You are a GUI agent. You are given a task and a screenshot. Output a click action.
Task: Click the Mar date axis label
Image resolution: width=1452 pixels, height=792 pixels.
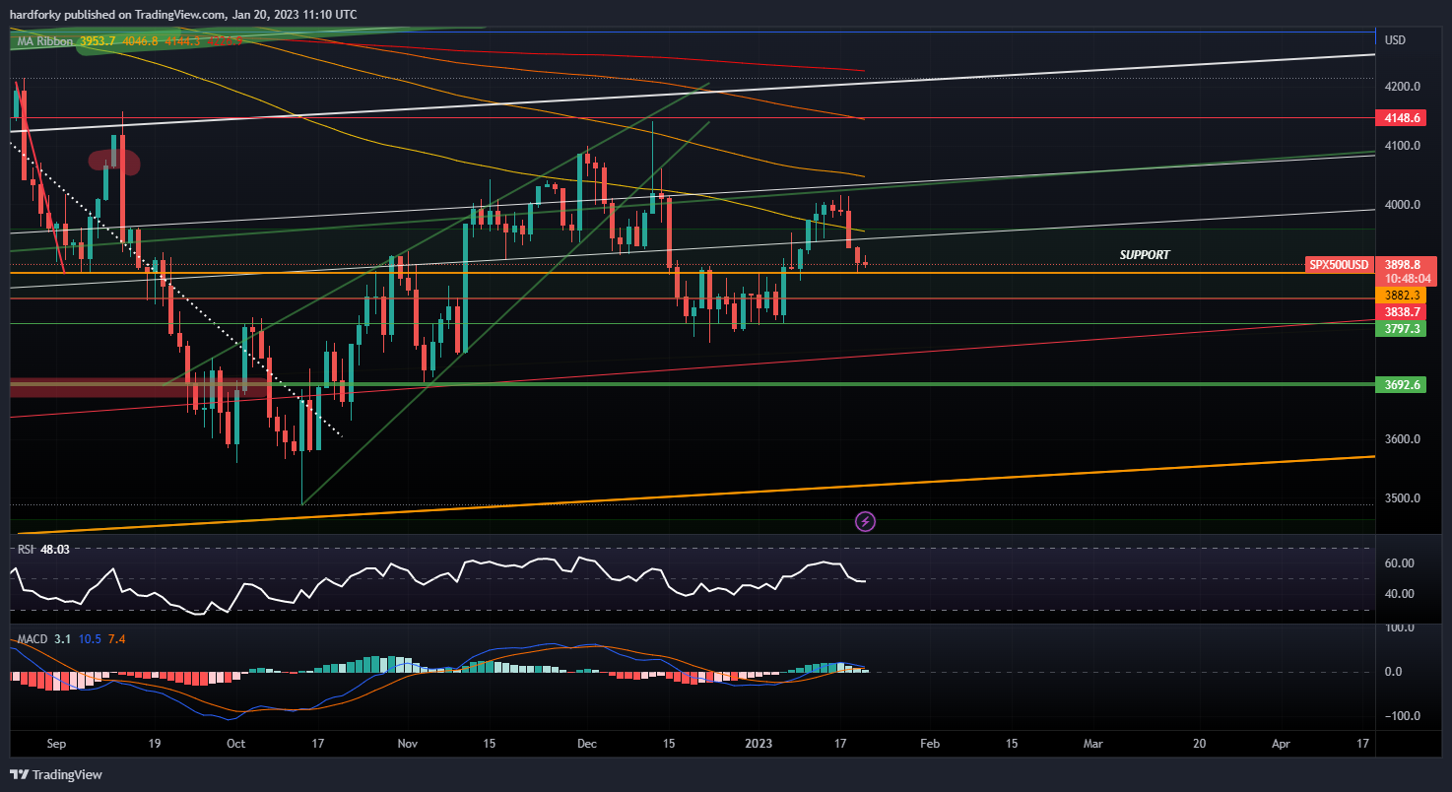1092,744
